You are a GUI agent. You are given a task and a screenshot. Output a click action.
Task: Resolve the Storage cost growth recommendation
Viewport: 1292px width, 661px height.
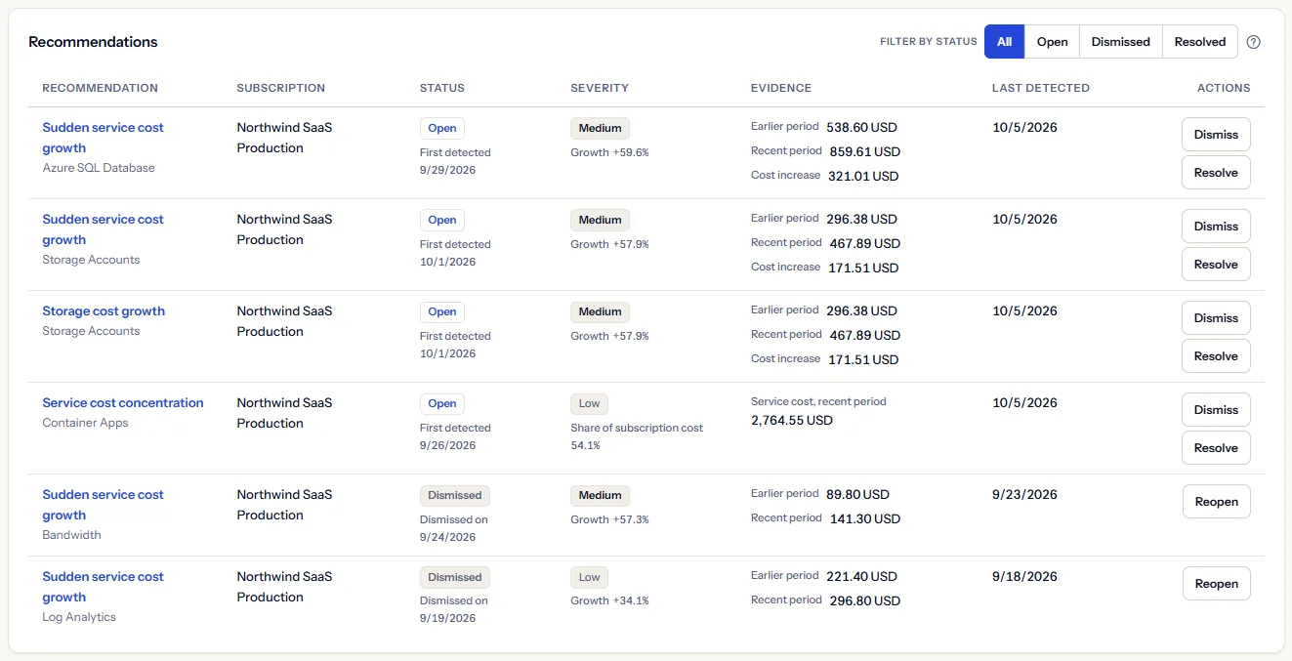tap(1216, 356)
